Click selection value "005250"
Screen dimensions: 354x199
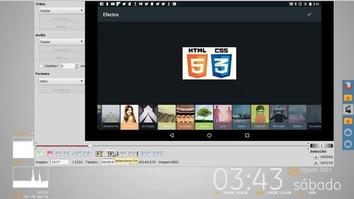[326, 163]
